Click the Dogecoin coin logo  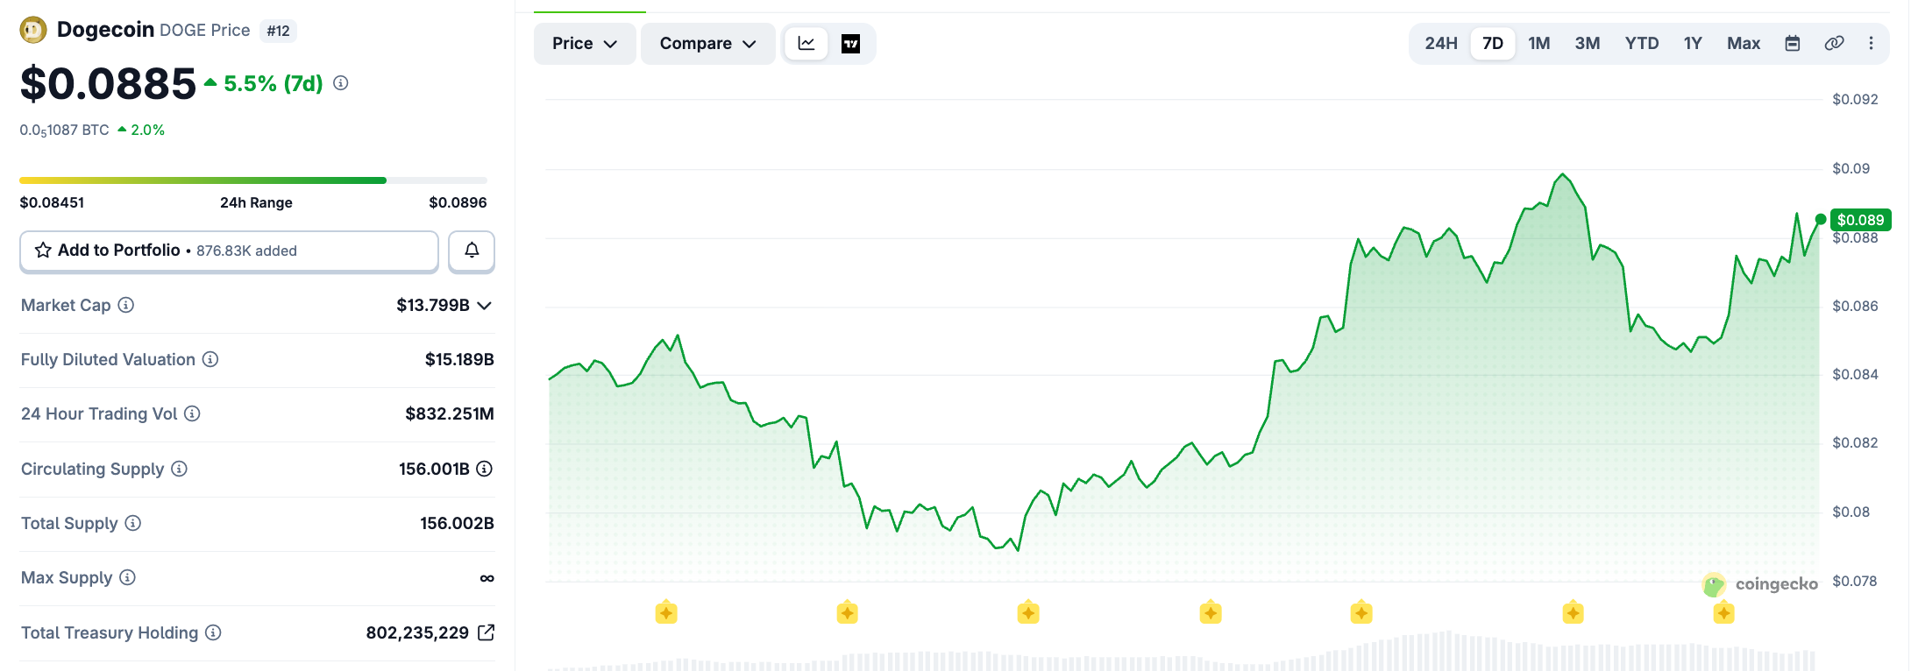pyautogui.click(x=33, y=31)
